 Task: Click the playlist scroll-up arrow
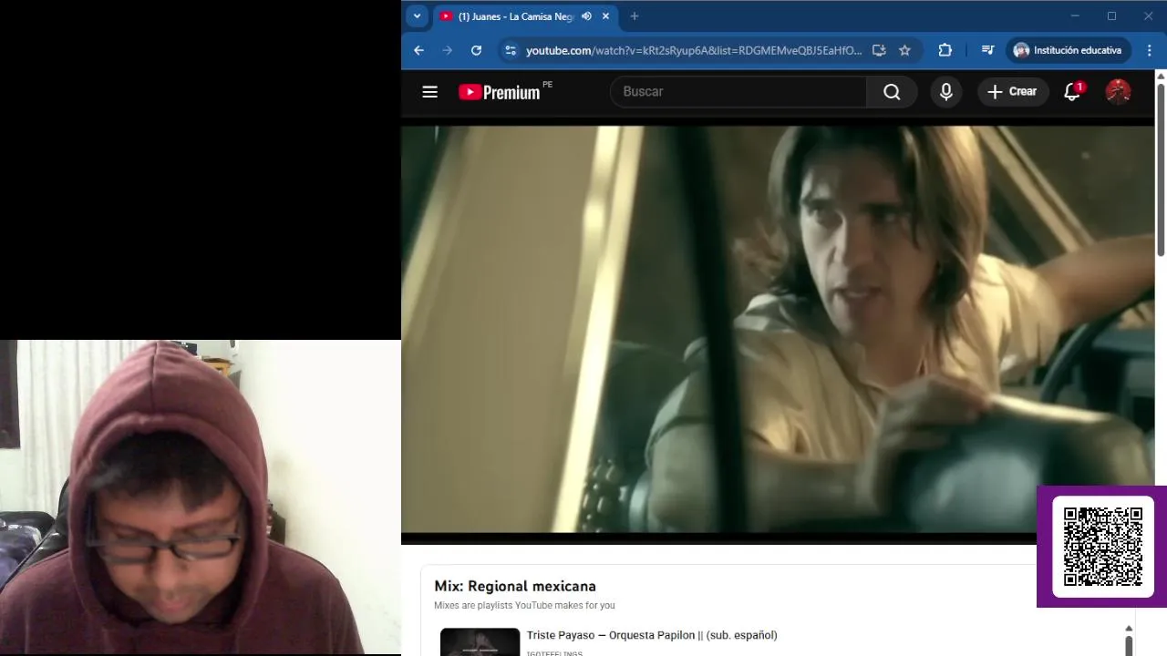1128,629
